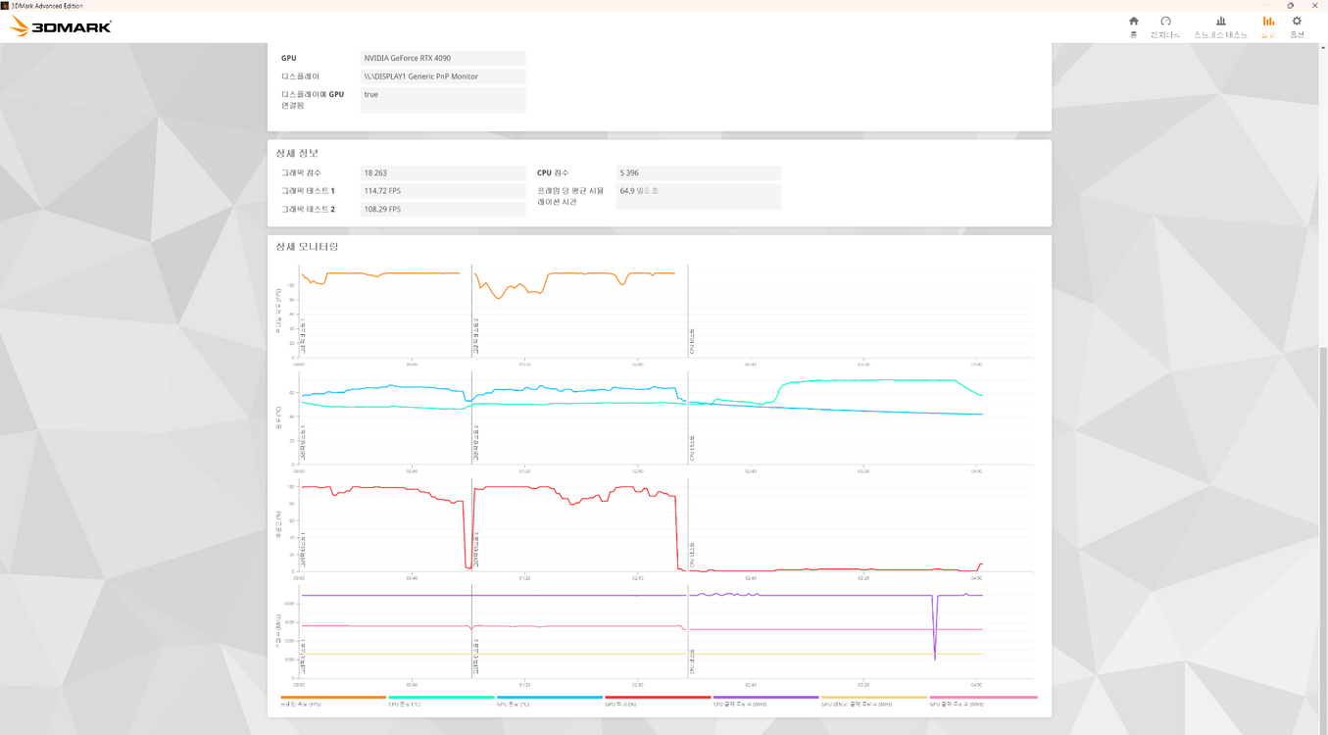The width and height of the screenshot is (1328, 735).
Task: Open the Stress Tests bar chart icon
Action: 1220,22
